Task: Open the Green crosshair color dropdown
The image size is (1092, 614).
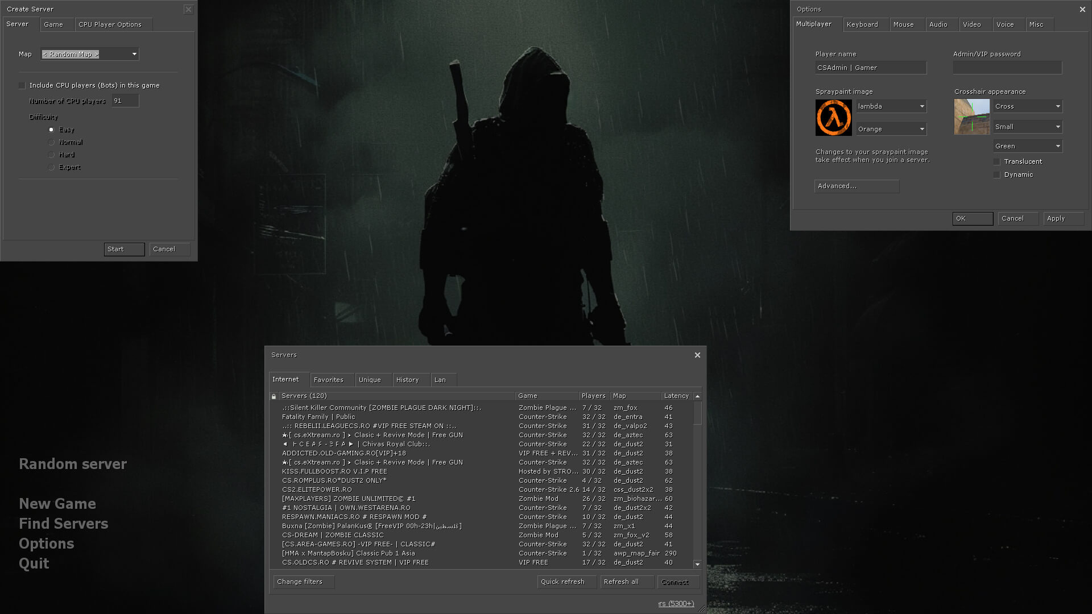Action: click(1028, 146)
